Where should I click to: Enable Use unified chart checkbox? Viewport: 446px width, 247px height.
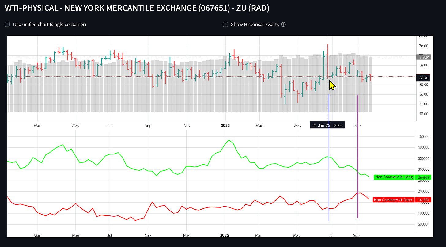[7, 25]
